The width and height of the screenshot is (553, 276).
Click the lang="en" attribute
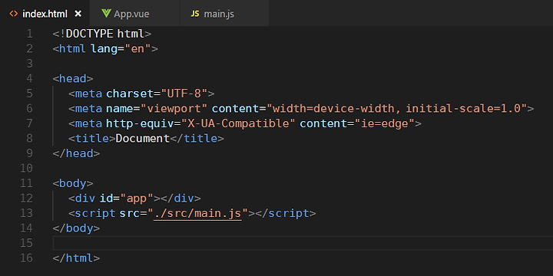[121, 48]
